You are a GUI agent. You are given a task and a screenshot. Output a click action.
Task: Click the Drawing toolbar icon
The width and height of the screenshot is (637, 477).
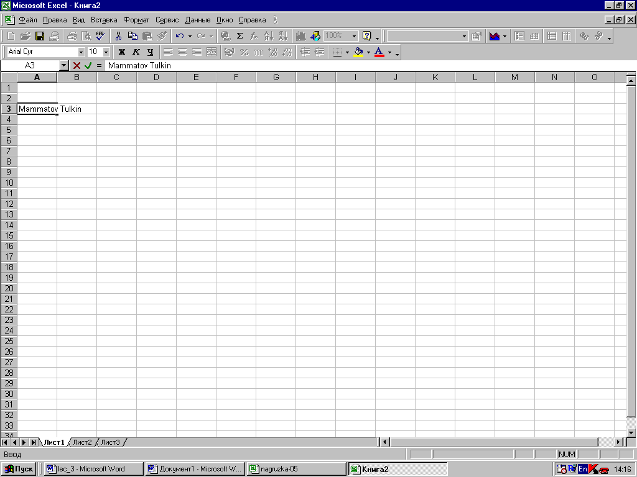pos(315,36)
